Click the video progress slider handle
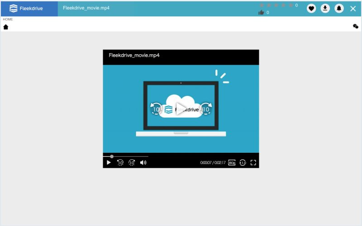The width and height of the screenshot is (362, 226). click(112, 156)
